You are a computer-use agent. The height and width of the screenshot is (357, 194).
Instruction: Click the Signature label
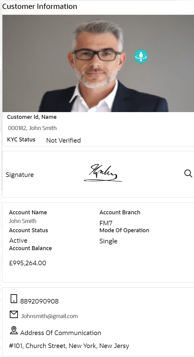click(x=19, y=175)
